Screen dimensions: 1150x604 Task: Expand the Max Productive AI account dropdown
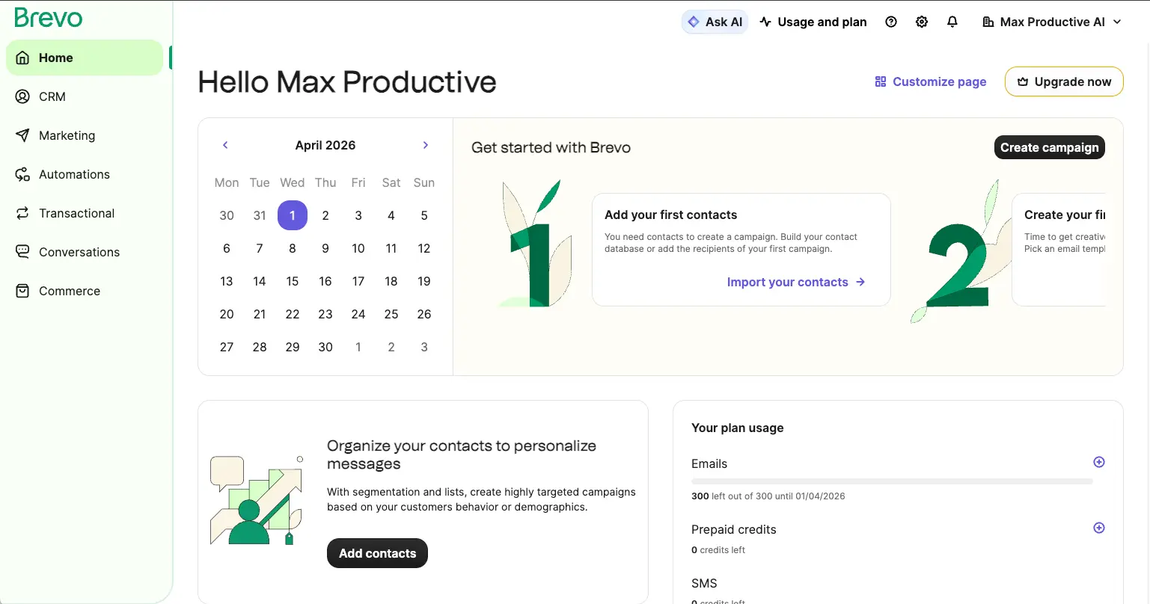pyautogui.click(x=1052, y=22)
